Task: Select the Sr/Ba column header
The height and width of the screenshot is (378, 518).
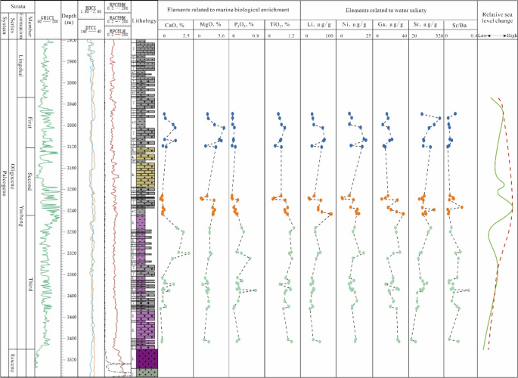Action: click(x=460, y=25)
